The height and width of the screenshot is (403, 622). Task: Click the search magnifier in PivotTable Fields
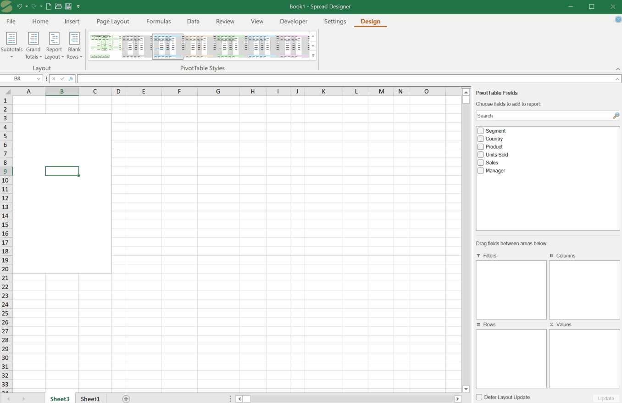coord(616,116)
